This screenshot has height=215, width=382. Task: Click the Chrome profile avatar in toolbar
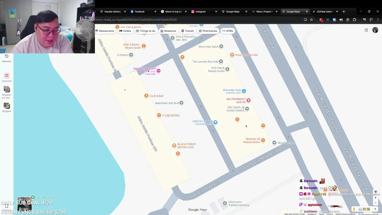(x=371, y=20)
